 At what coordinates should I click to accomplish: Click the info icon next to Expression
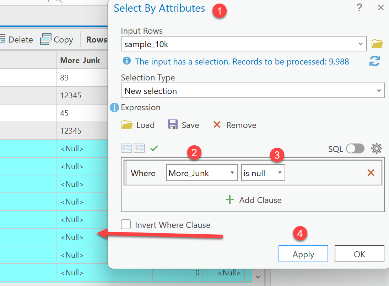coord(114,107)
